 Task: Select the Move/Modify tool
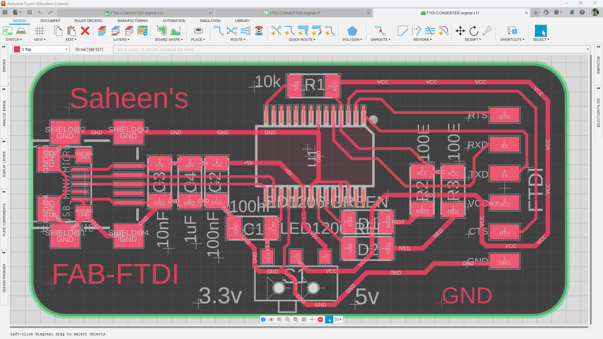click(460, 31)
